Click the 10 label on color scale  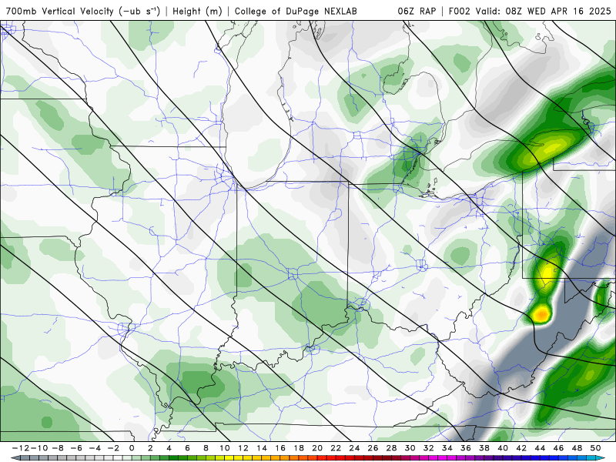[224, 448]
